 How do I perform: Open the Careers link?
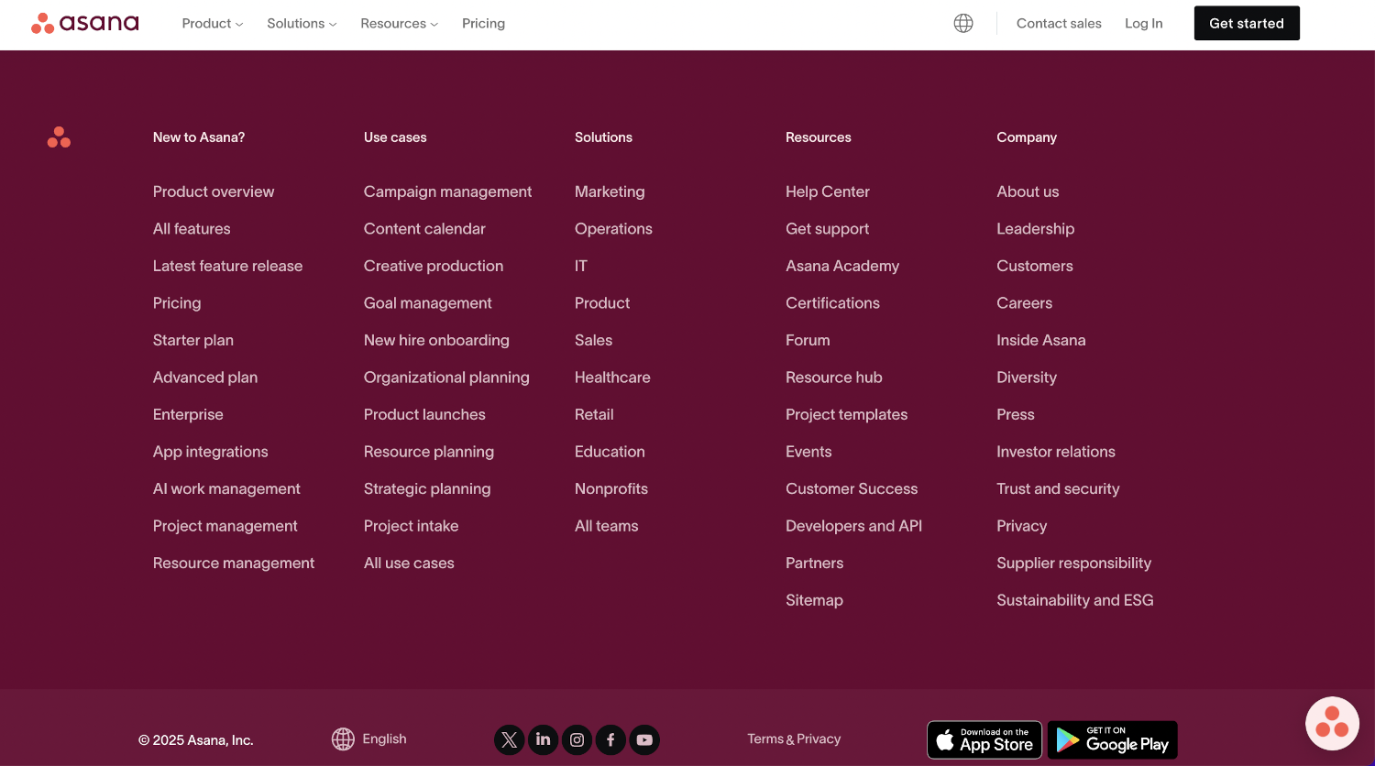(x=1024, y=303)
